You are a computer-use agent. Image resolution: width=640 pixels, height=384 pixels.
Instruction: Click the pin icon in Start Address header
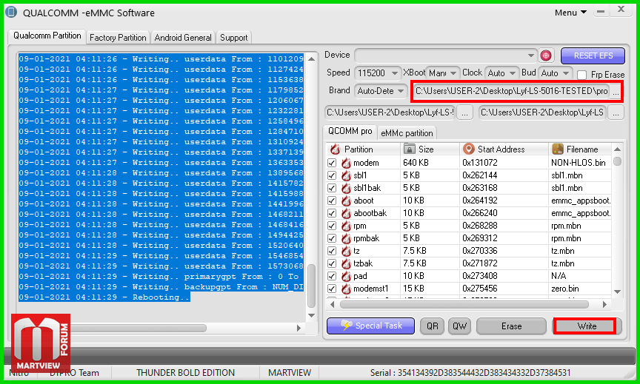(x=469, y=149)
